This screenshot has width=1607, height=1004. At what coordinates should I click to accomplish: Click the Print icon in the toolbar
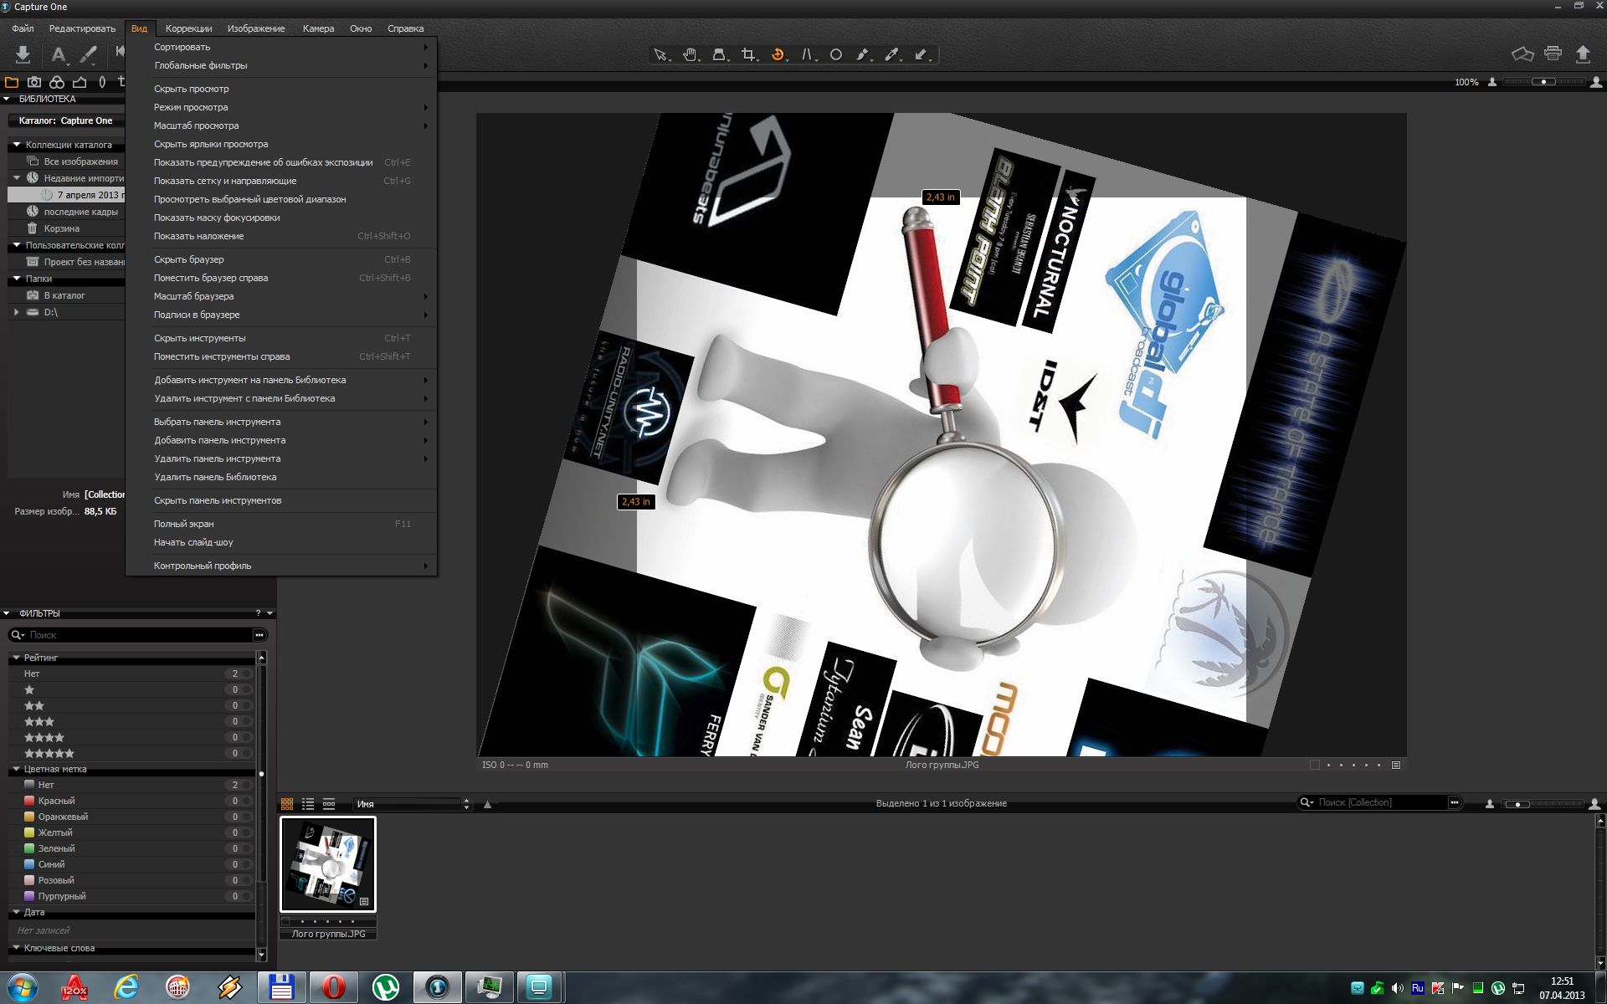(1553, 54)
